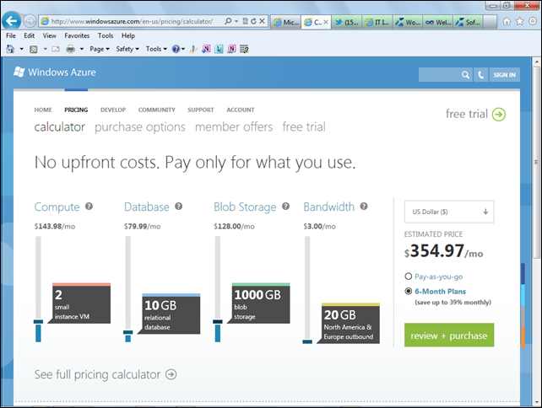Click the SIGN IN button
Viewport: 542px width, 408px height.
[x=504, y=74]
